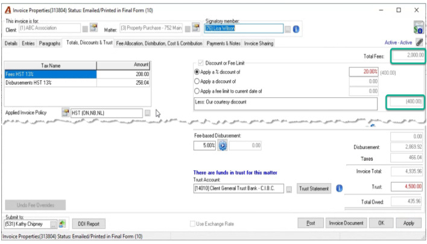Viewport: 427px width, 244px height.
Task: Select Apply a % discount of option
Action: click(197, 72)
